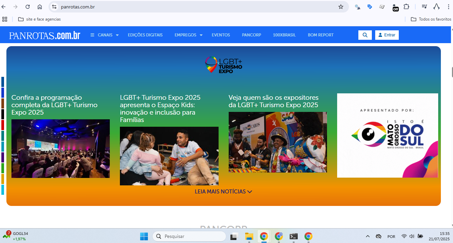Open the Chrome profile avatar

[436, 7]
